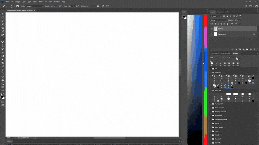Select the Eraser tool

tap(3, 53)
